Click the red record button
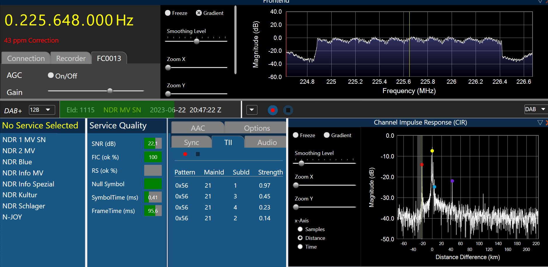548x267 pixels. click(x=272, y=110)
